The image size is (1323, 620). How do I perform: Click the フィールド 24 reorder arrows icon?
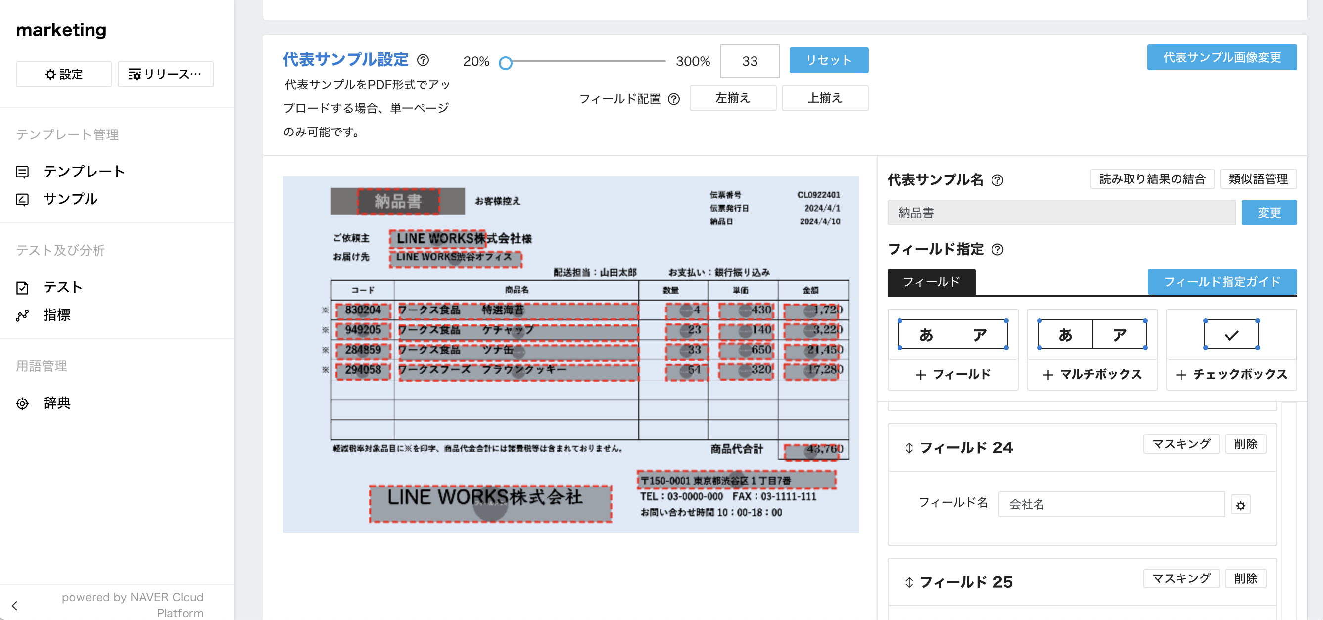point(908,448)
